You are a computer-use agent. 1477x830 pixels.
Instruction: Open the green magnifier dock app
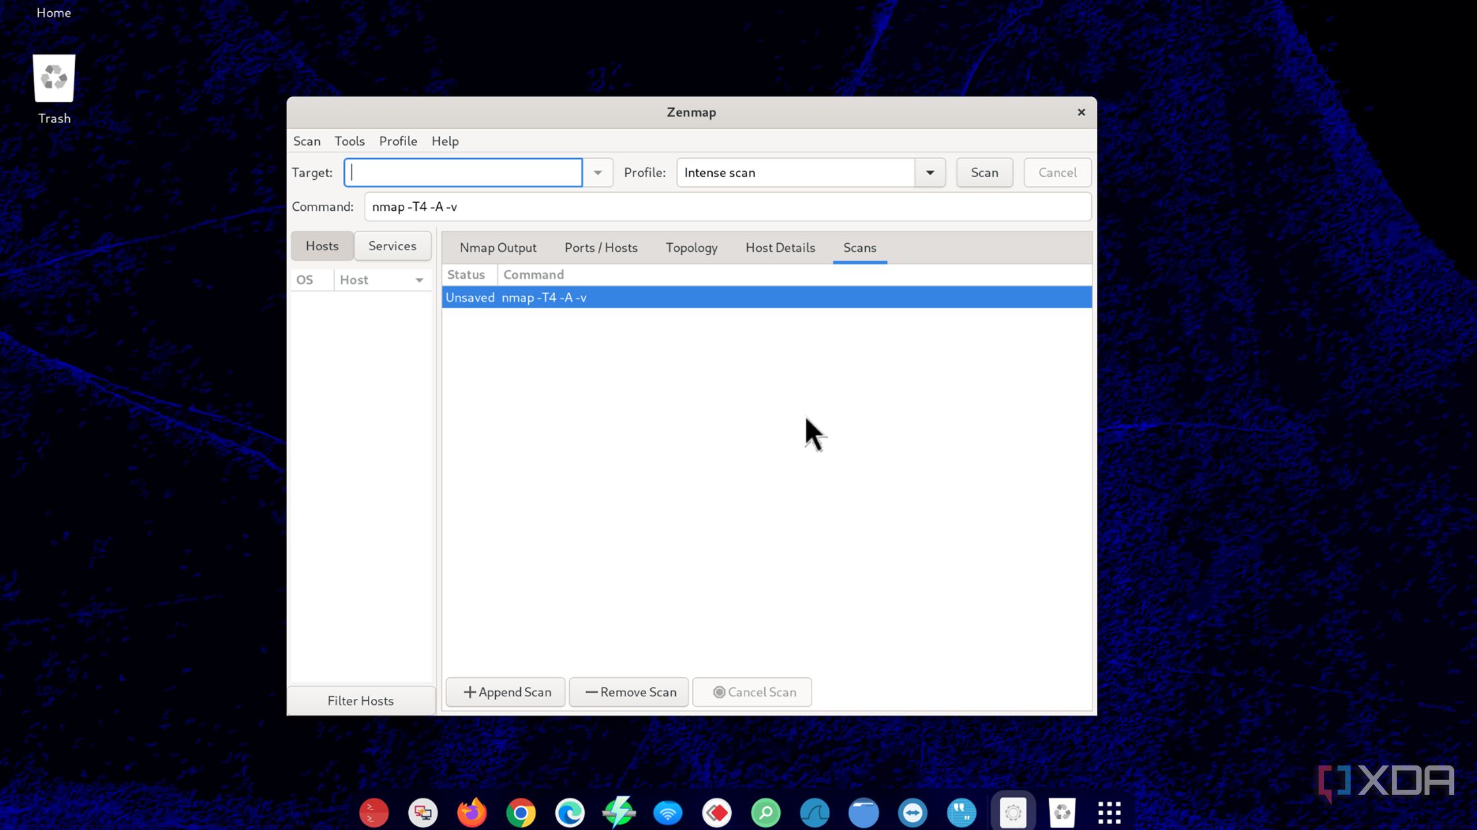pos(766,812)
